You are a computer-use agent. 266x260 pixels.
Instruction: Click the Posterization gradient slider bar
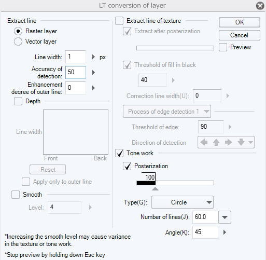175,183
